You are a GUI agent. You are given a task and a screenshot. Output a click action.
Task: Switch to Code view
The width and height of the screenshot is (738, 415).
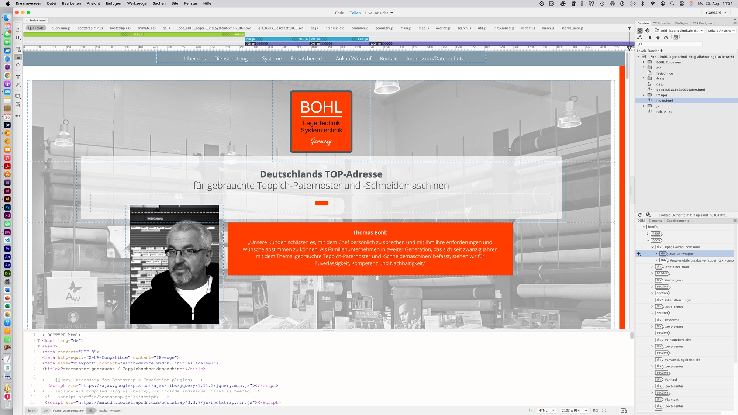point(339,13)
